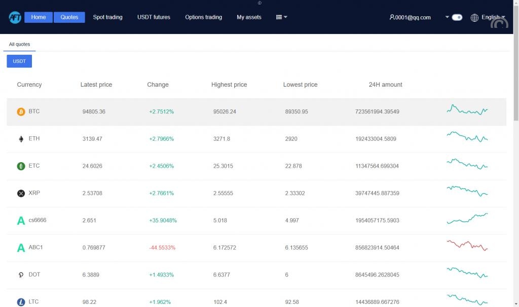This screenshot has width=519, height=307.
Task: Click the Litecoin LTC coin icon
Action: click(21, 302)
